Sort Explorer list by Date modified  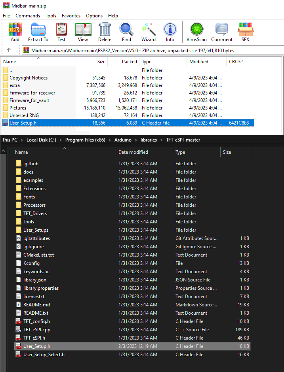tap(144, 152)
